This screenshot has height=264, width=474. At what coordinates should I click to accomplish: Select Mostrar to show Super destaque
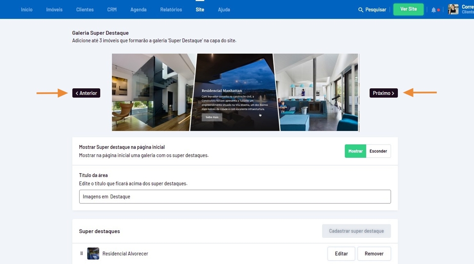(355, 151)
